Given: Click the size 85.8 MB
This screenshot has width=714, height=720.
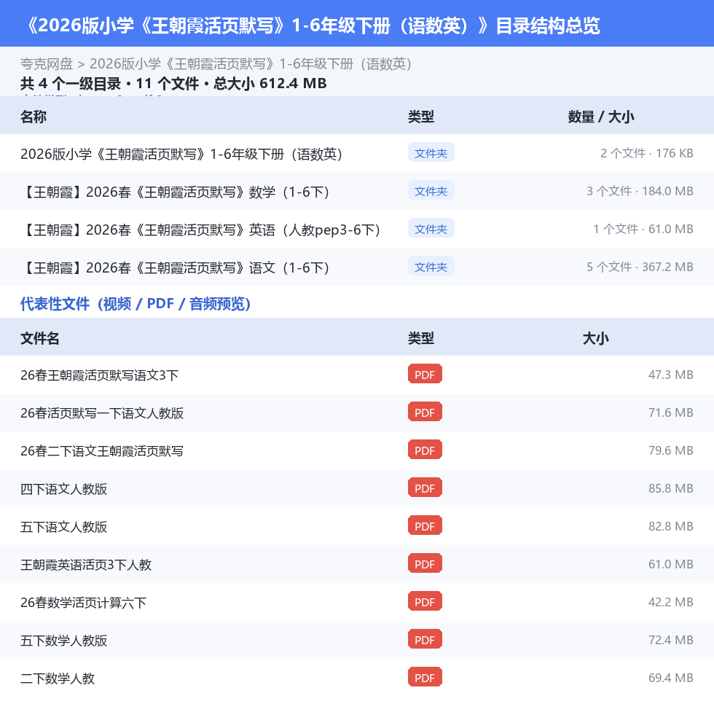Looking at the screenshot, I should 670,488.
